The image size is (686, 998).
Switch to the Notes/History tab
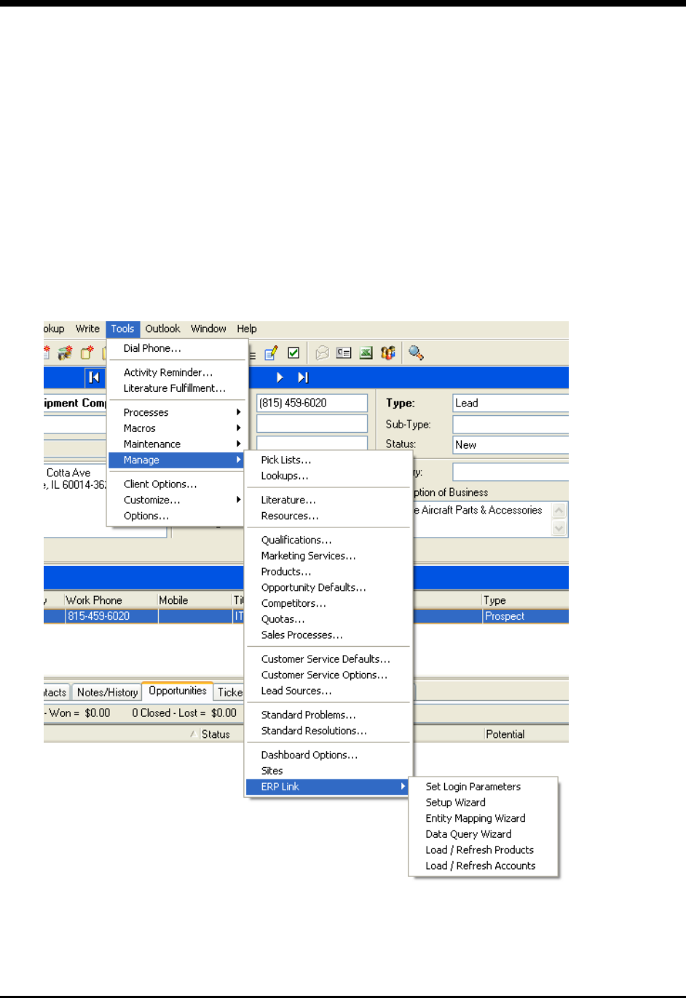(107, 693)
